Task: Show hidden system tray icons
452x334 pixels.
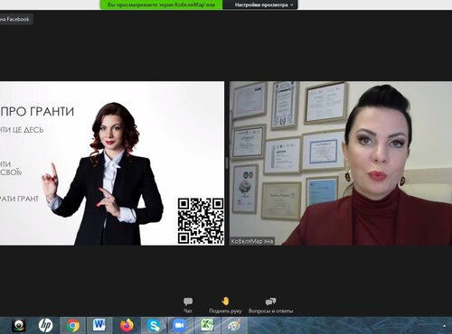Action: (x=444, y=326)
